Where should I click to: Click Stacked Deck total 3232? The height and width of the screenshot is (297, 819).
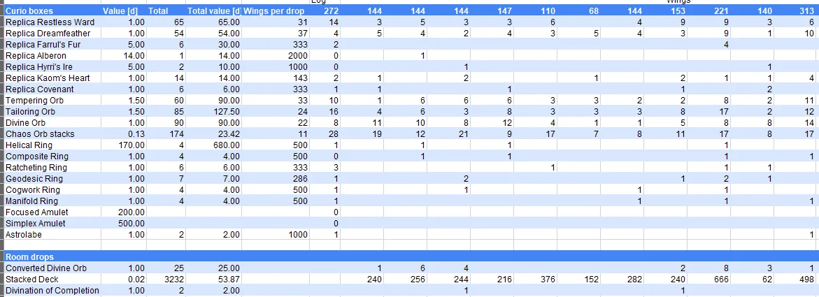tap(175, 280)
